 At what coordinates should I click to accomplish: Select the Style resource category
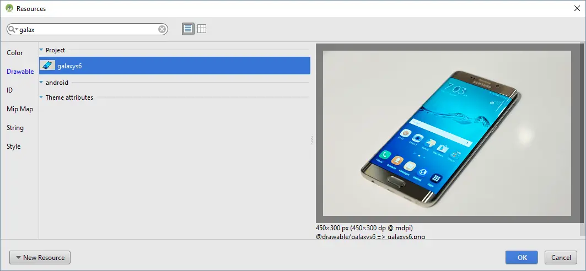point(14,147)
